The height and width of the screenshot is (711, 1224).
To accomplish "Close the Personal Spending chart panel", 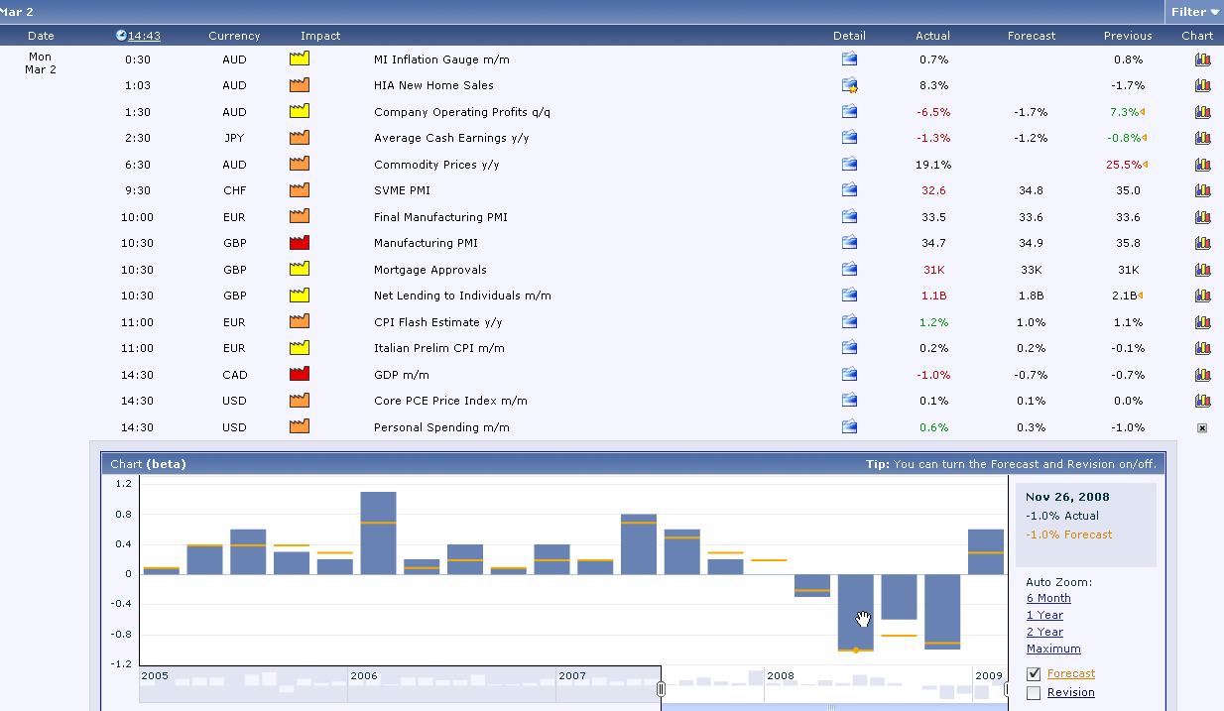I will pos(1202,428).
